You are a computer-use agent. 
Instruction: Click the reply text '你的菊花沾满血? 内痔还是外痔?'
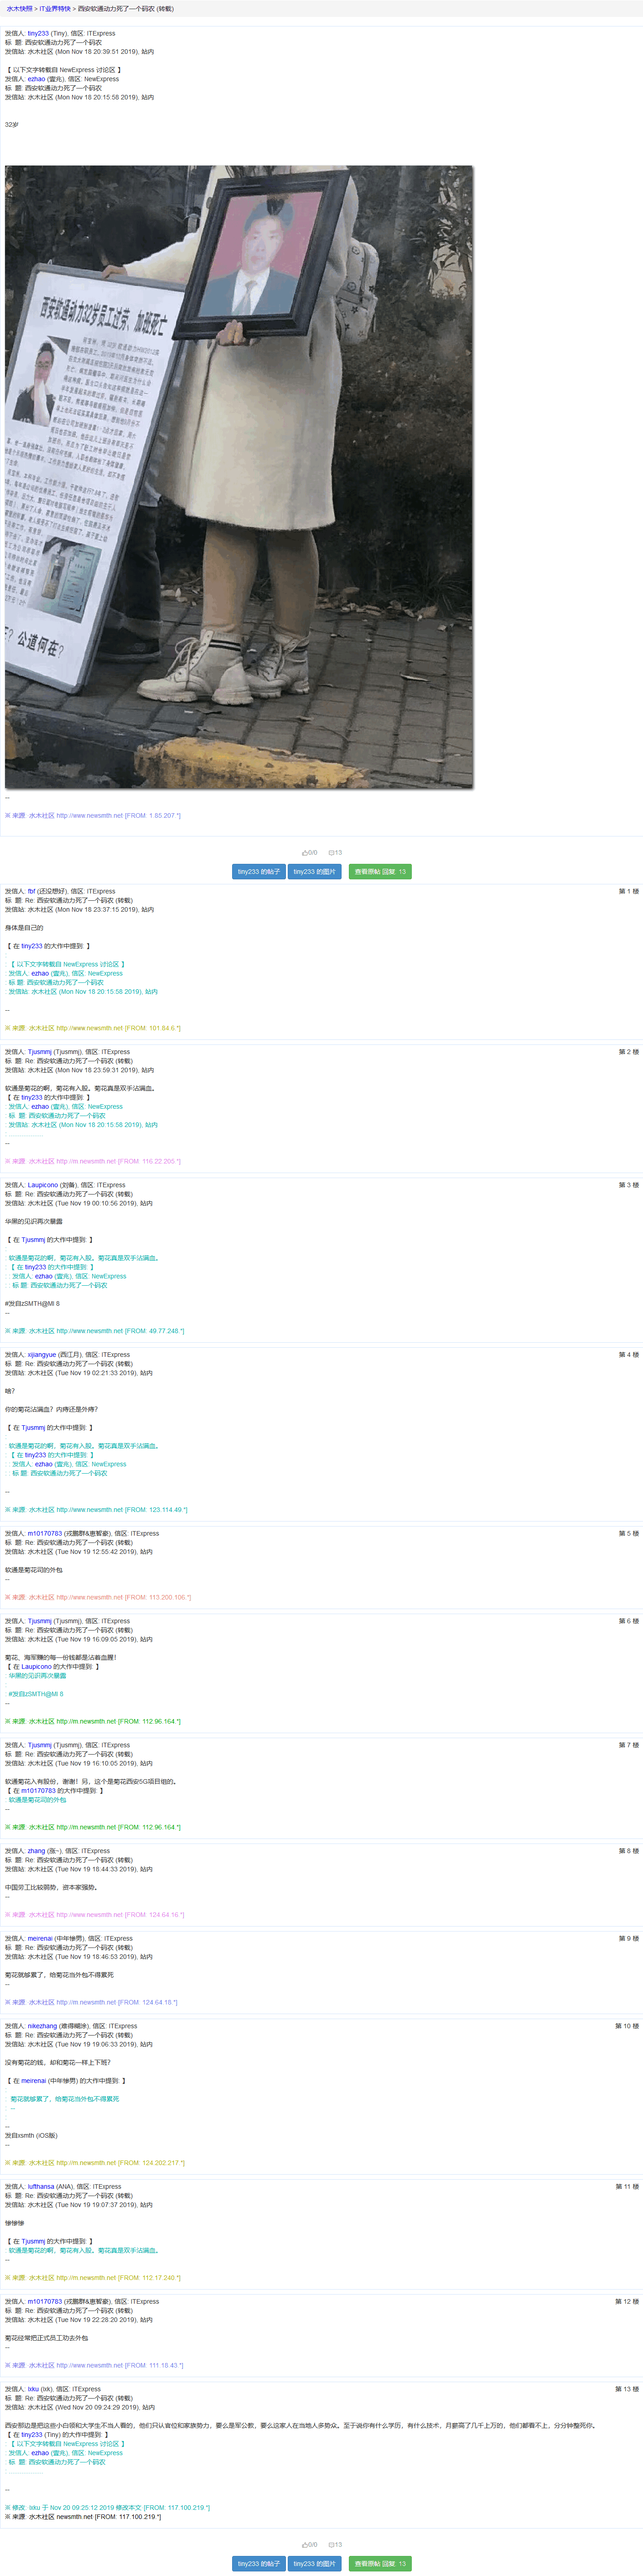(x=52, y=1410)
